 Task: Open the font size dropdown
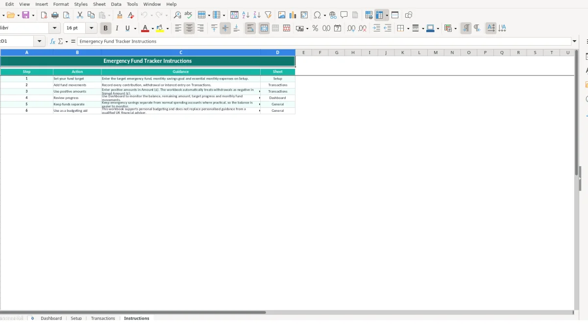[x=92, y=28]
